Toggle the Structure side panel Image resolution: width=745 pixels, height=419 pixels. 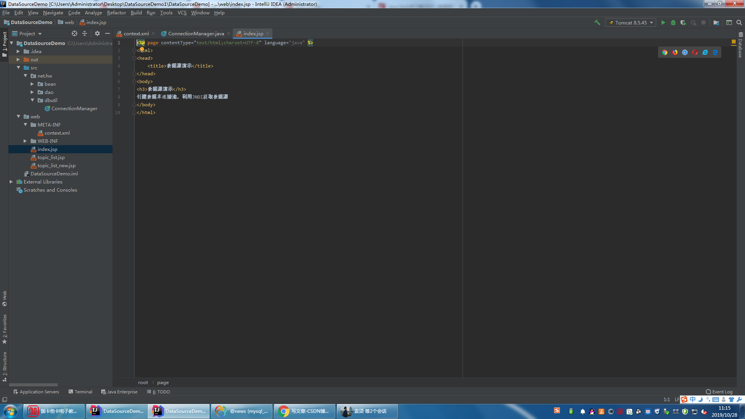(5, 366)
